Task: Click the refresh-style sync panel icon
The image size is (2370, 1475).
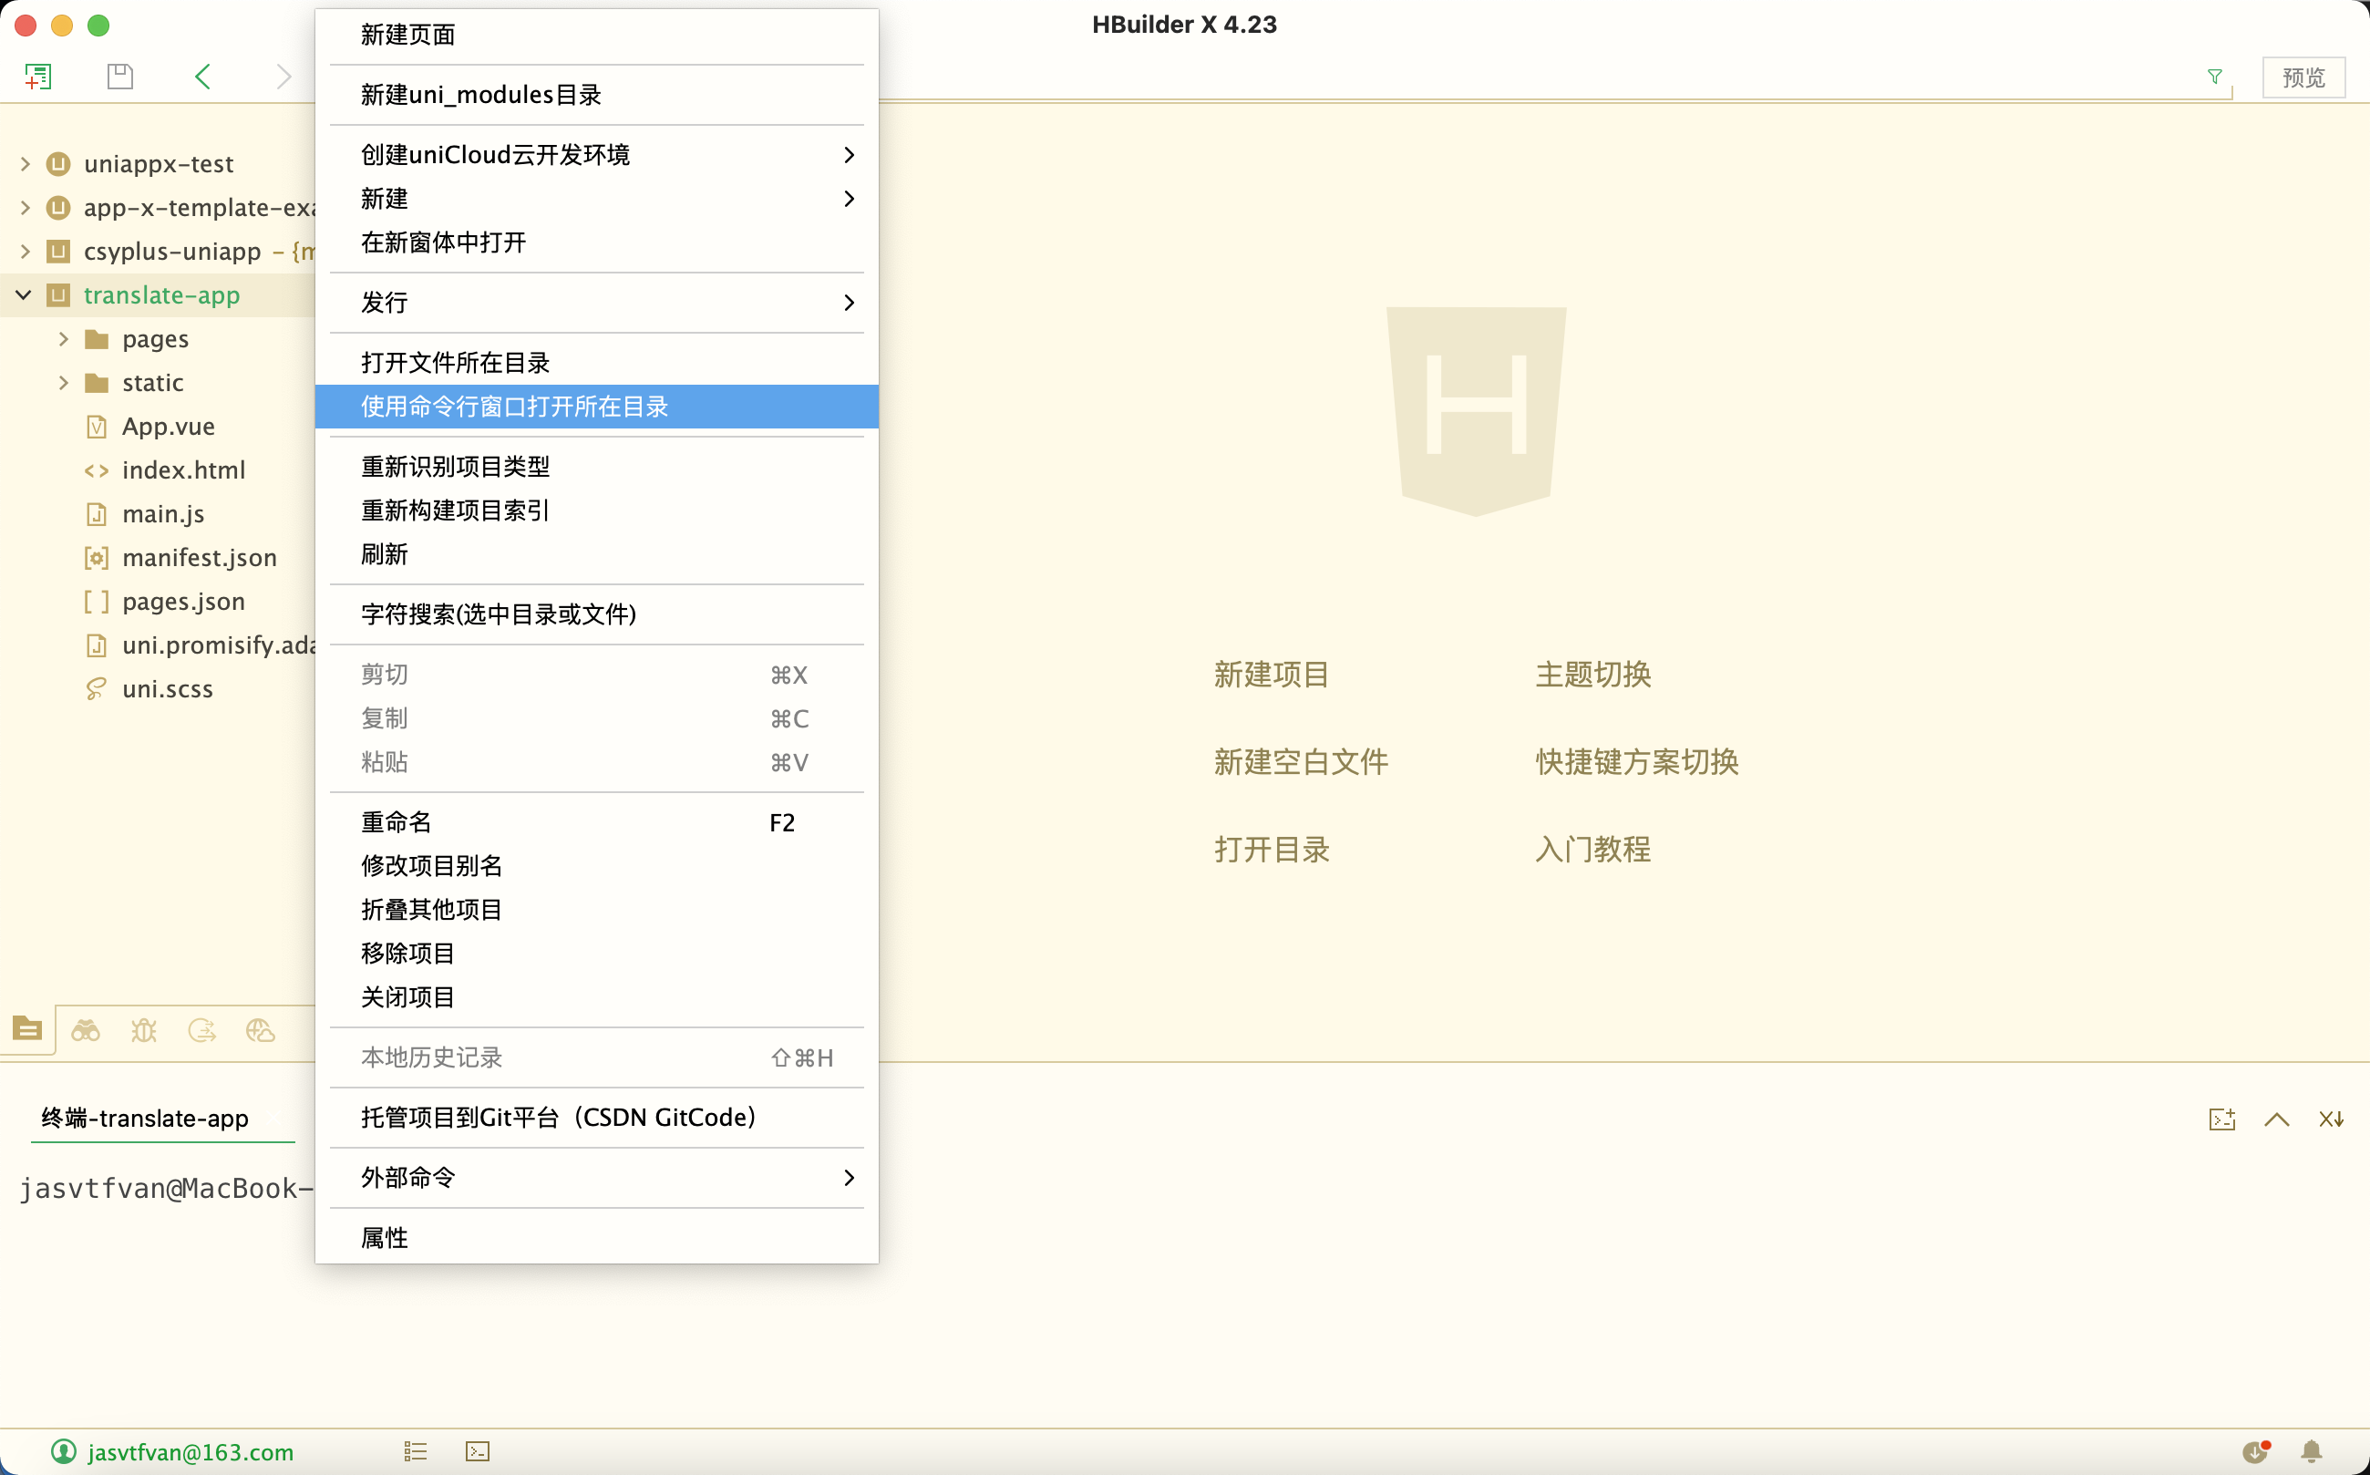Action: tap(201, 1030)
